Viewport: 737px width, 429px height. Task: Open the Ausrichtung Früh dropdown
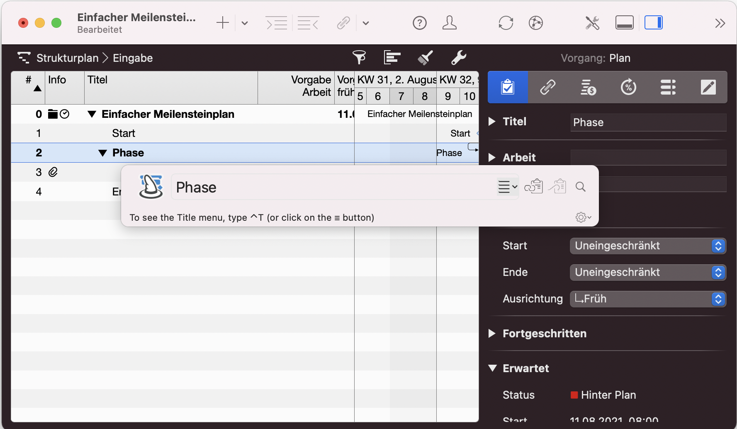click(x=647, y=299)
